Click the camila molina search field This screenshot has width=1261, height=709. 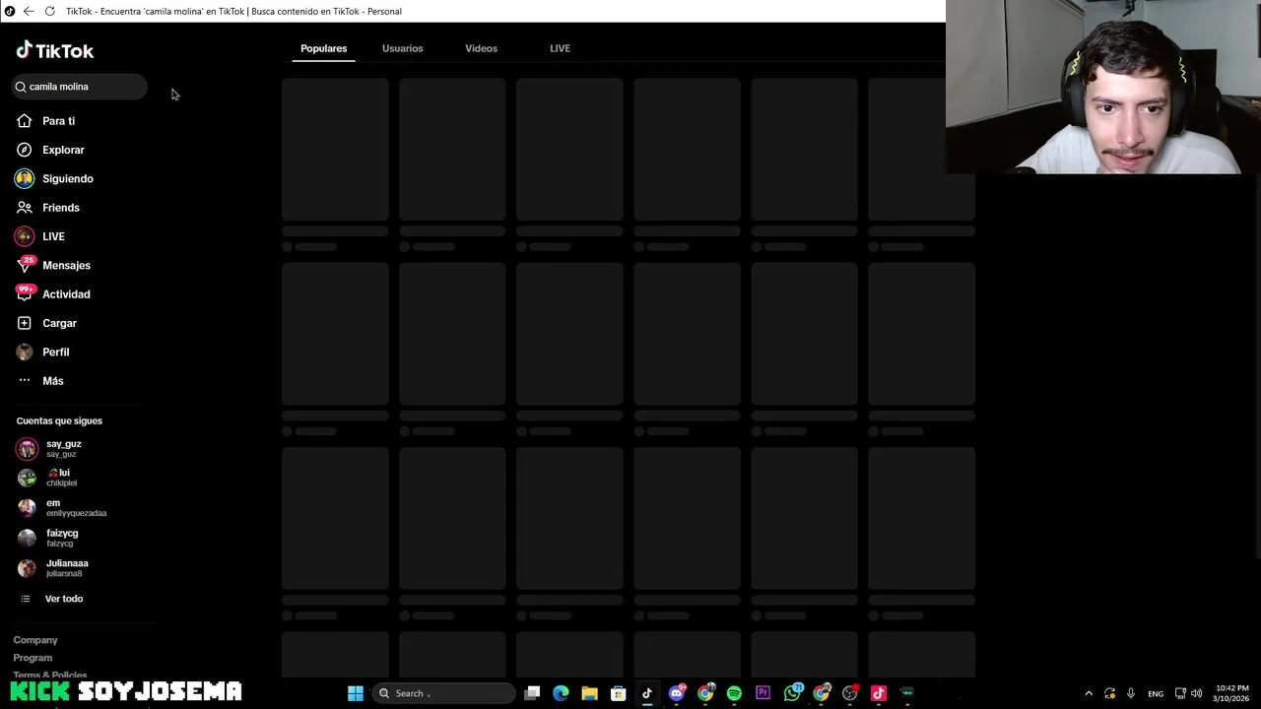[x=79, y=87]
